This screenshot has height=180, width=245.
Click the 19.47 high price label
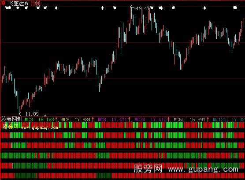tap(143, 8)
